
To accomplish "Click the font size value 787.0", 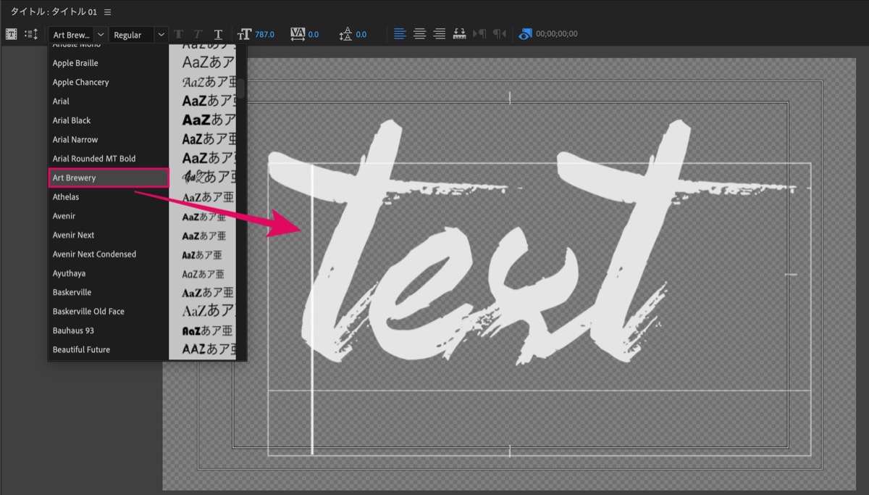I will [264, 34].
